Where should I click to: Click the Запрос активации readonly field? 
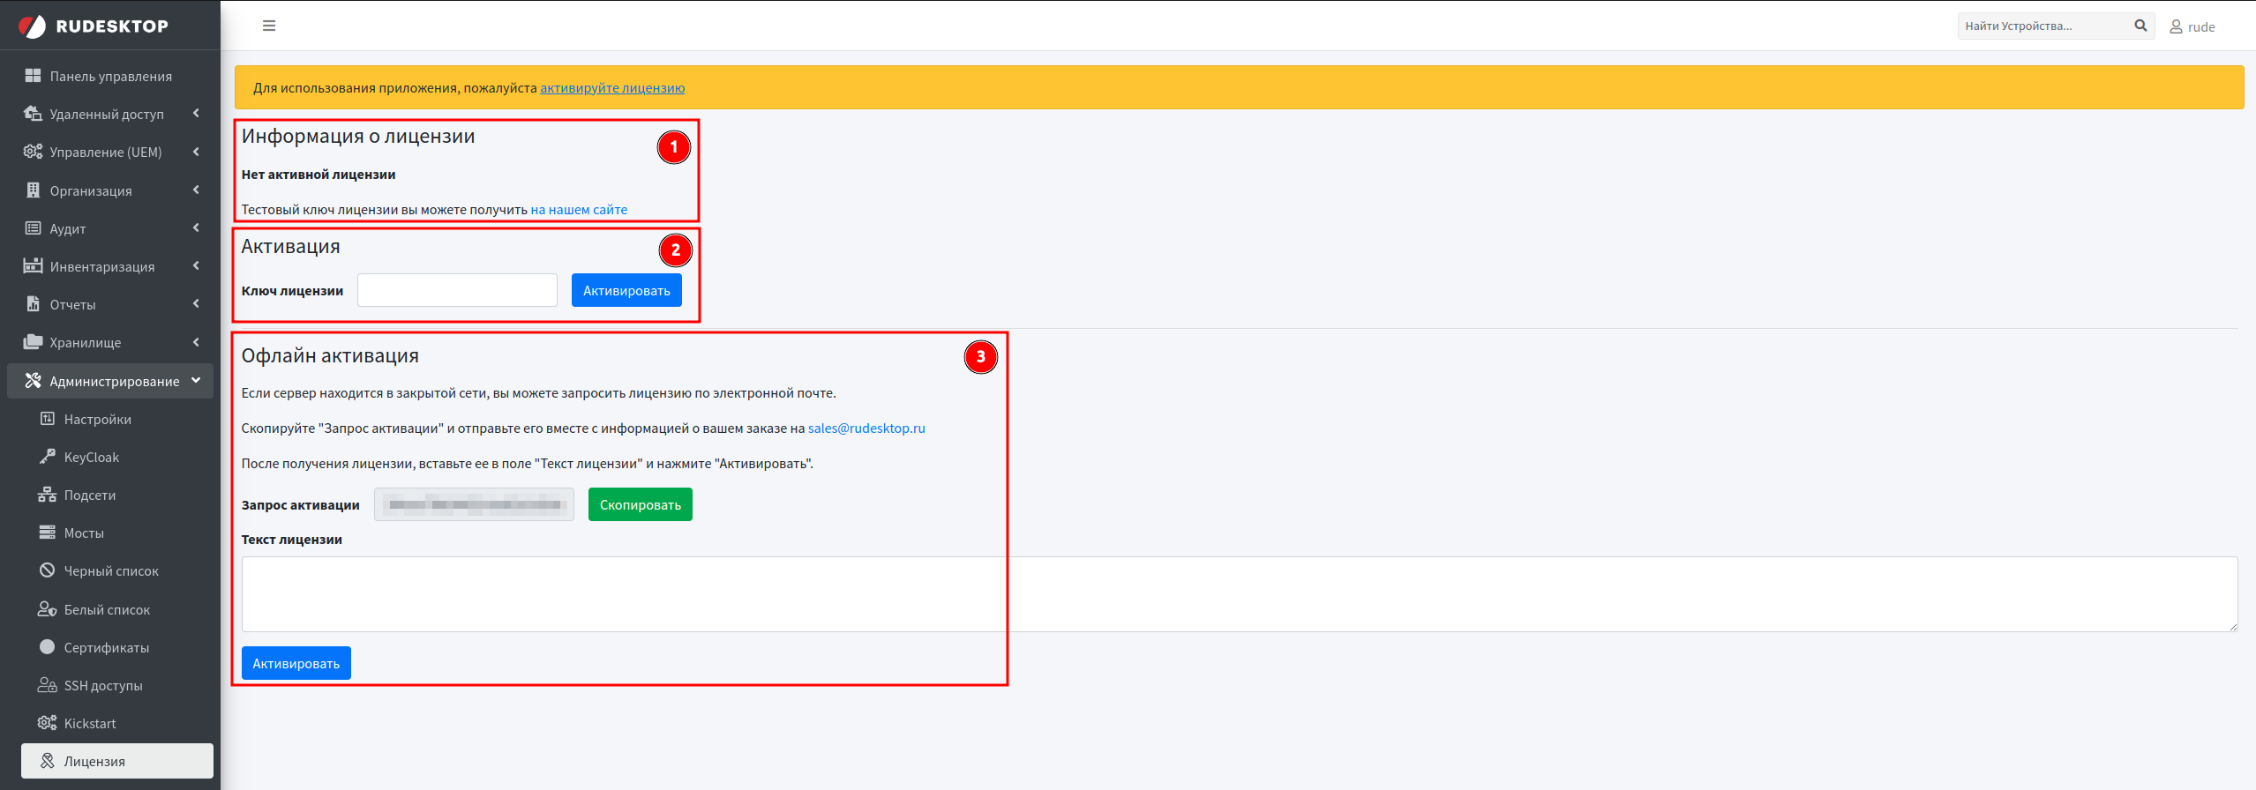[x=474, y=504]
